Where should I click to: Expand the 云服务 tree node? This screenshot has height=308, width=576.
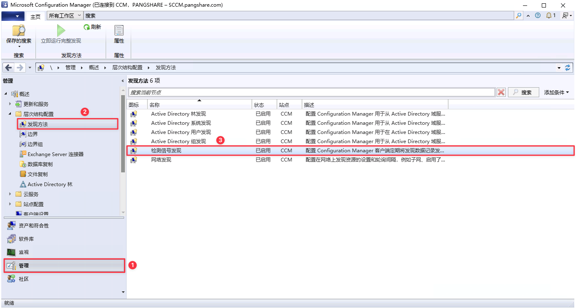point(10,194)
